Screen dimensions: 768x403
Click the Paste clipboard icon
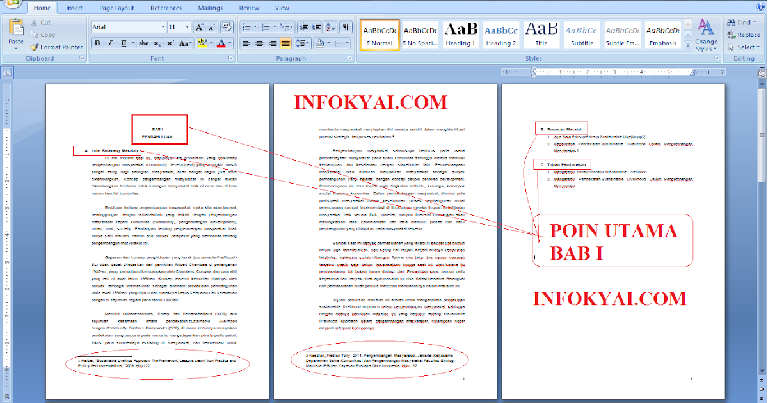16,27
